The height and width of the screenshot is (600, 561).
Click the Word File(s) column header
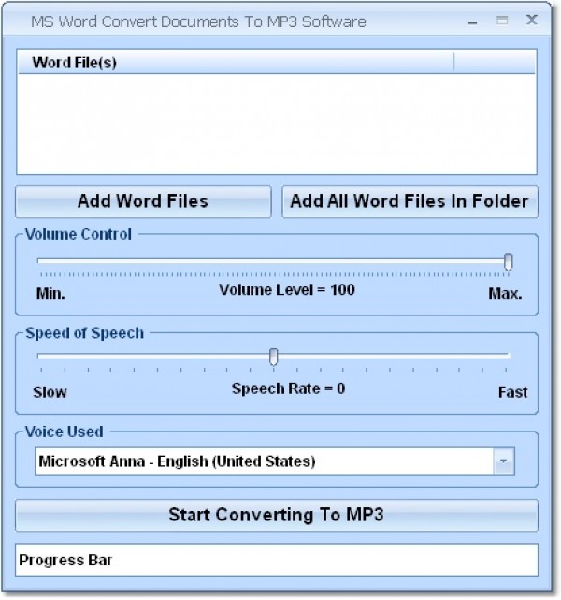(x=236, y=63)
